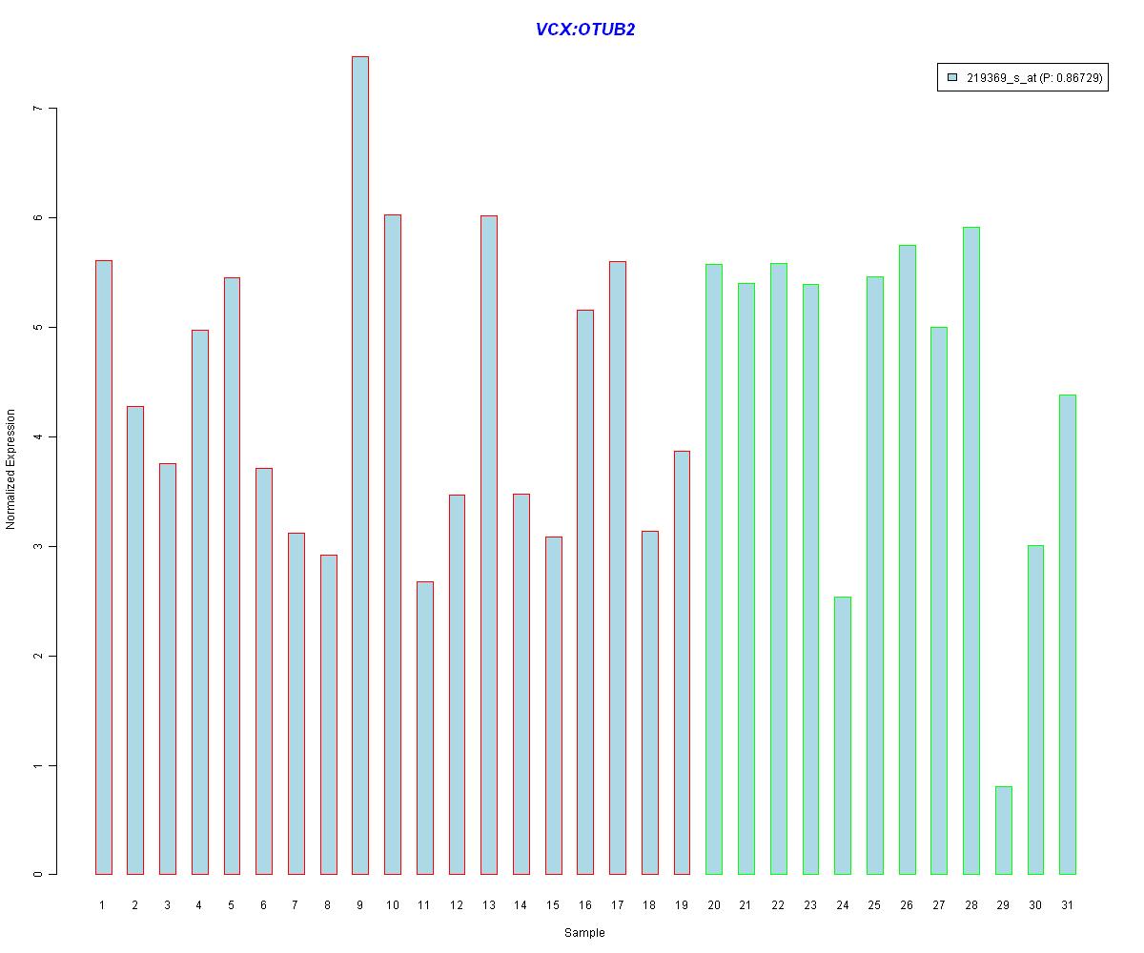Click the Sample axis title
This screenshot has height=953, width=1144.
click(584, 933)
